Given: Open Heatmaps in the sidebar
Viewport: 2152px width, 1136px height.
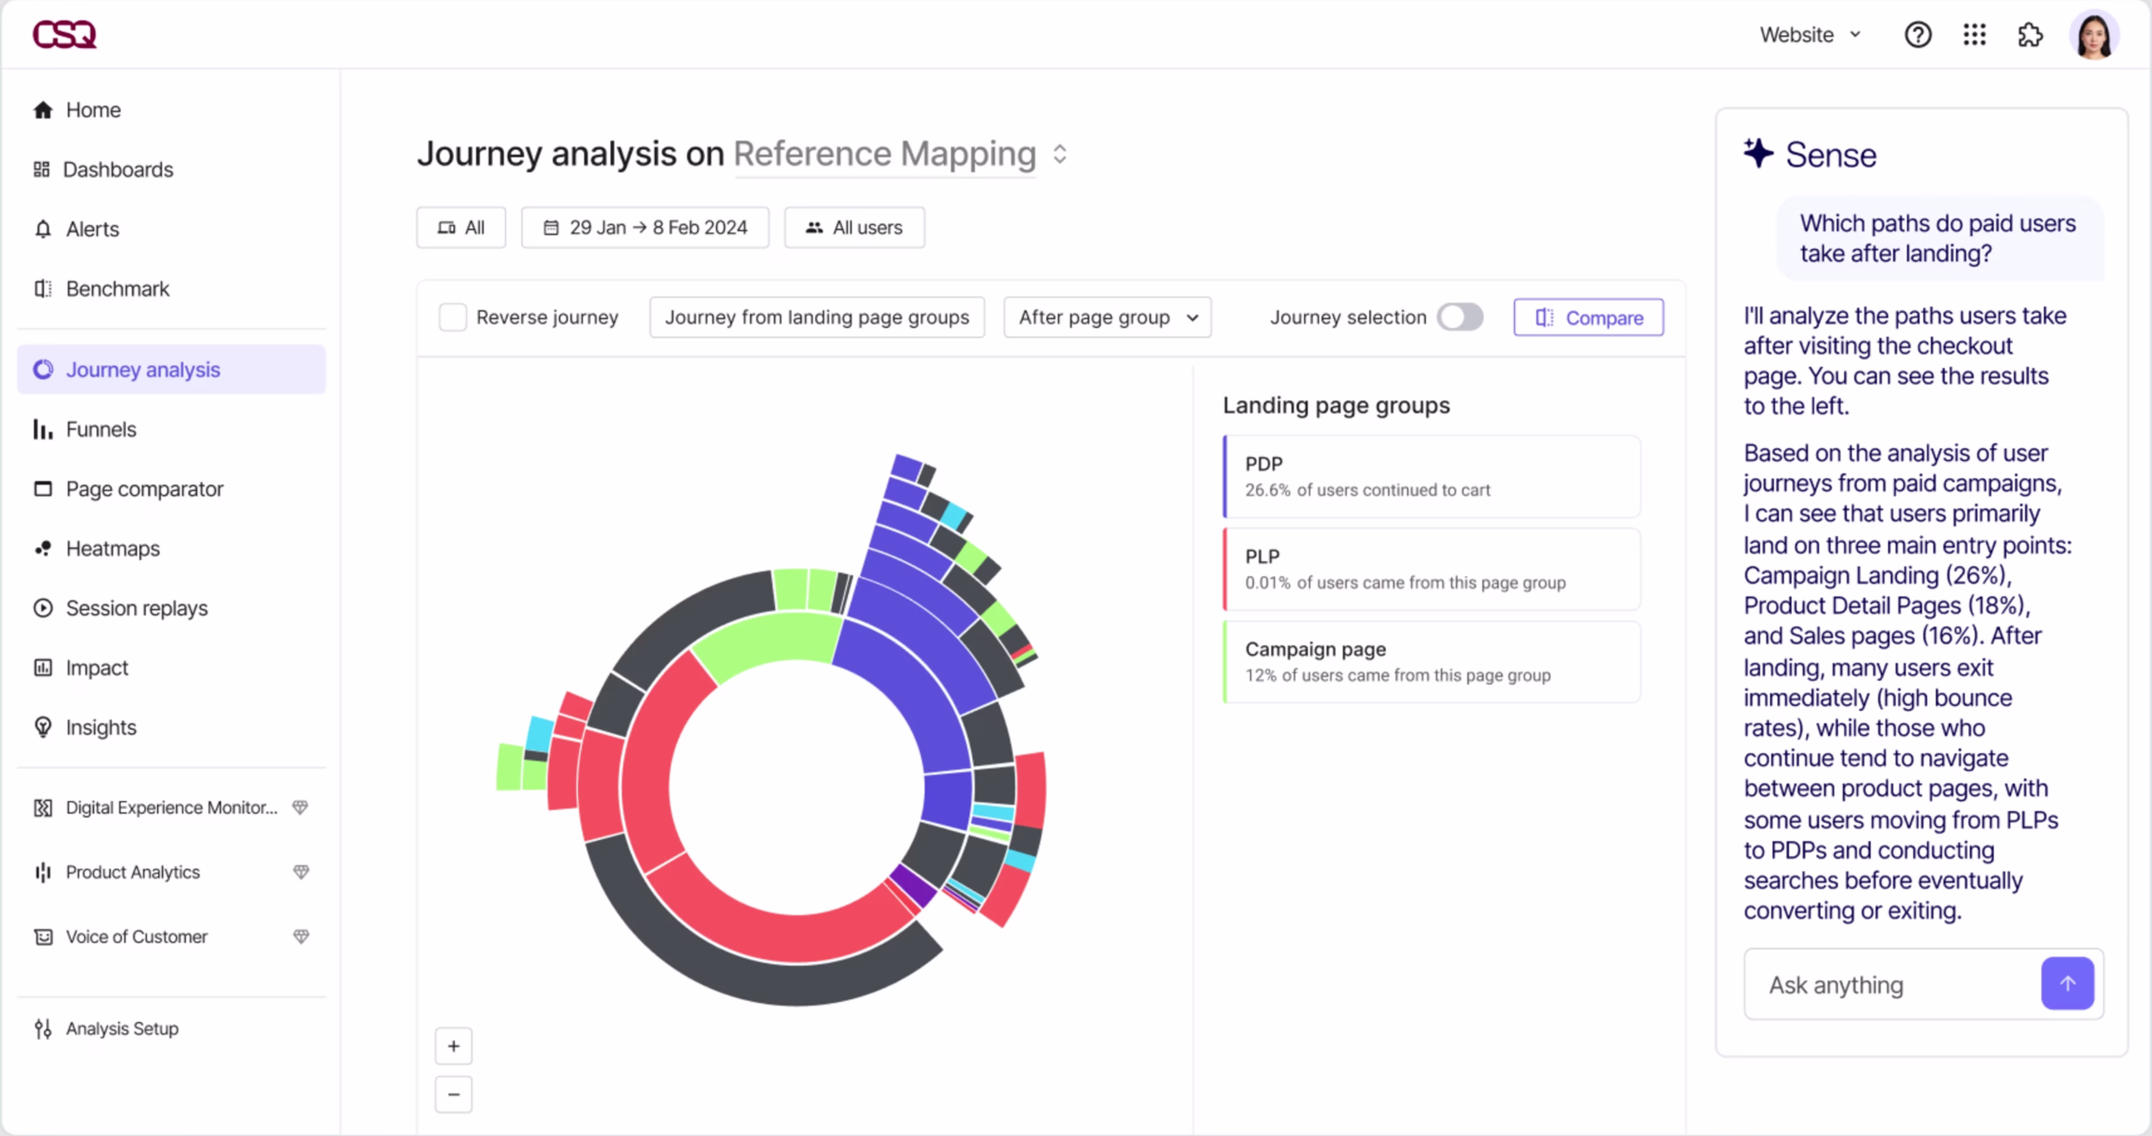Looking at the screenshot, I should tap(113, 549).
